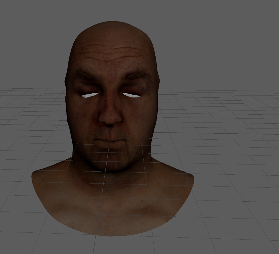Click the white right eye of the model

(132, 95)
